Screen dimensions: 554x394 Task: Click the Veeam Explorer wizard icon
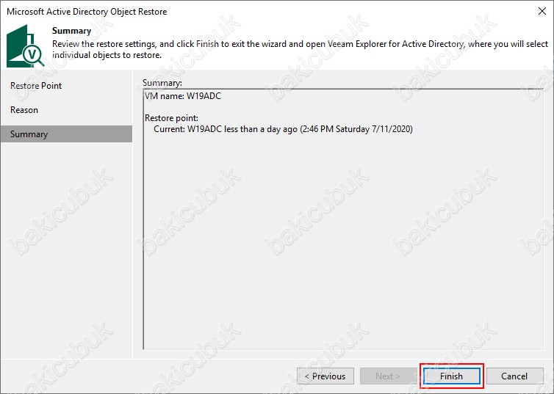[26, 45]
